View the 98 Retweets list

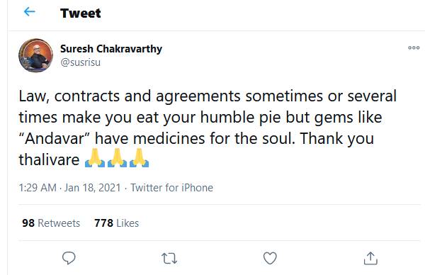[x=51, y=223]
